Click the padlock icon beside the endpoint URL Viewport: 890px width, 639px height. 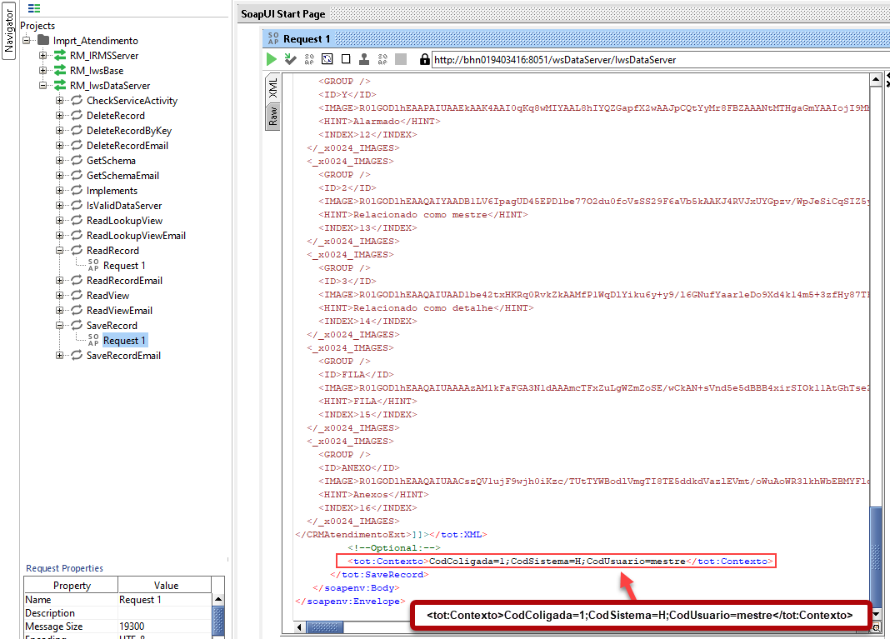424,59
